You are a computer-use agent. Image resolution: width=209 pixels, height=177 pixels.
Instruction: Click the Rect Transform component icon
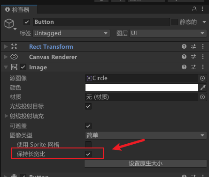coord(14,46)
